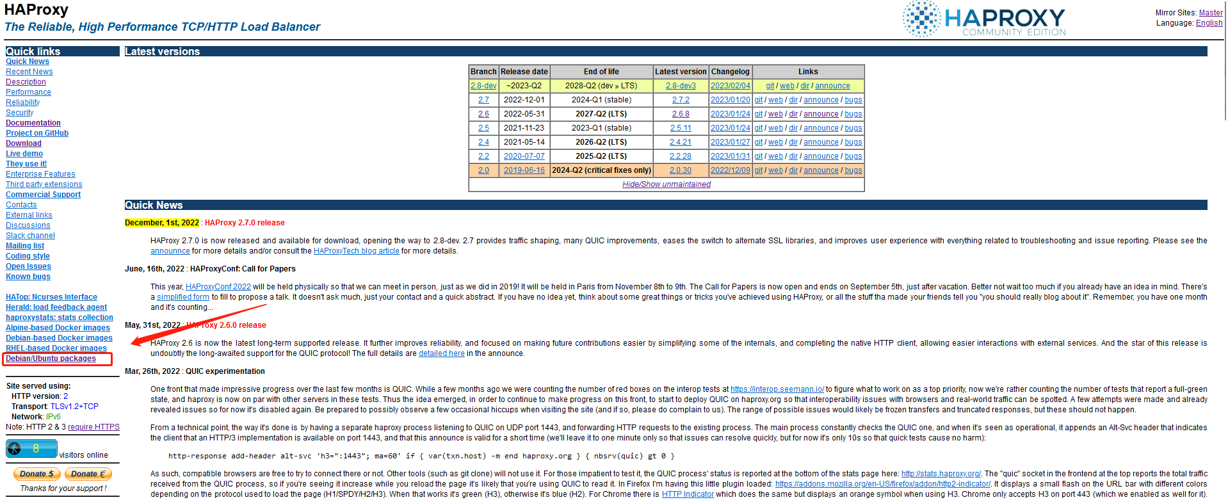Open latest version 2.7.2 link
This screenshot has height=500, width=1228.
(681, 100)
